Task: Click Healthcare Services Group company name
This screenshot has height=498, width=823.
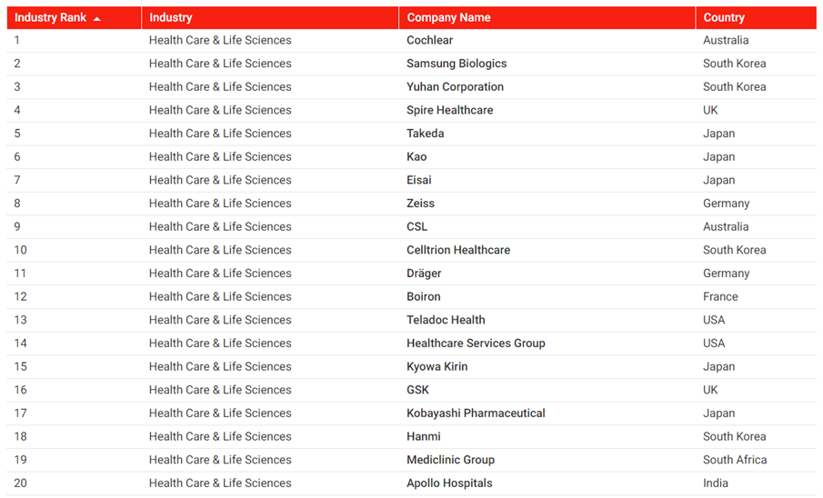Action: point(476,344)
